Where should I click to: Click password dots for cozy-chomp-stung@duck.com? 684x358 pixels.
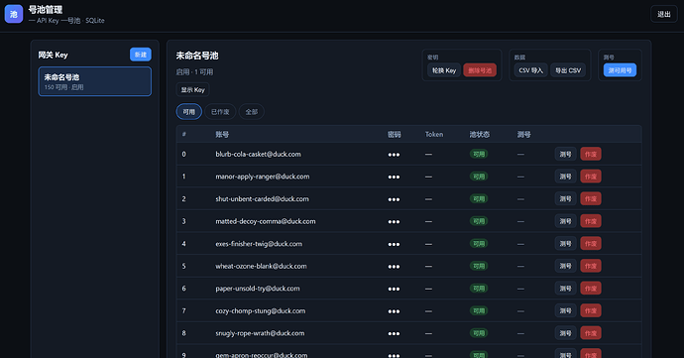pos(394,311)
